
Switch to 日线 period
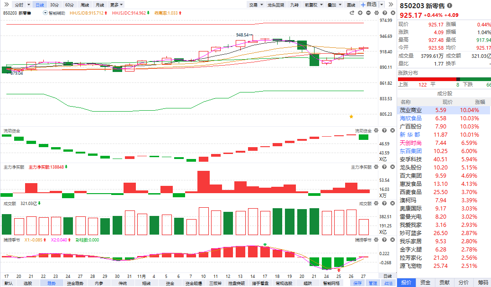click(x=40, y=5)
